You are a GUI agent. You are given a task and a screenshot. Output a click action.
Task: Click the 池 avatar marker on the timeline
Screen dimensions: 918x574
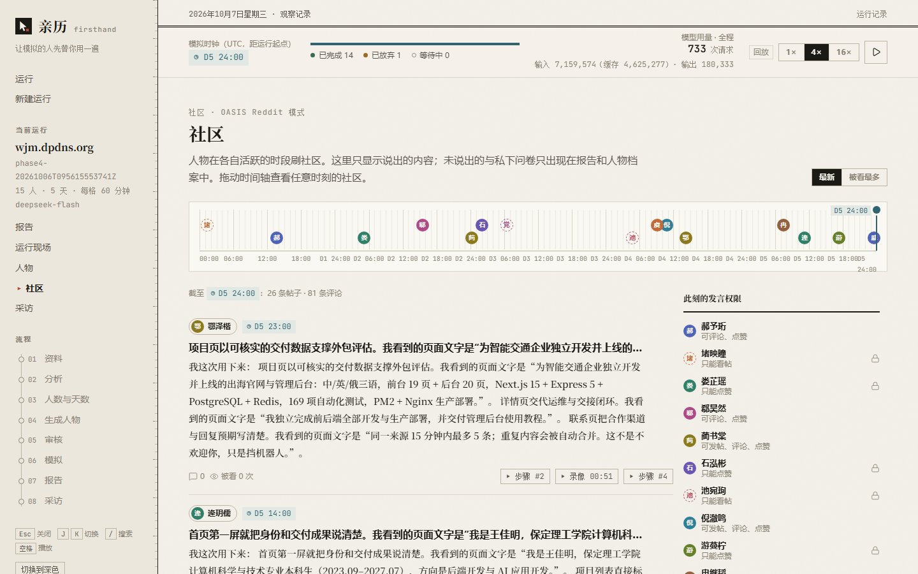[632, 238]
